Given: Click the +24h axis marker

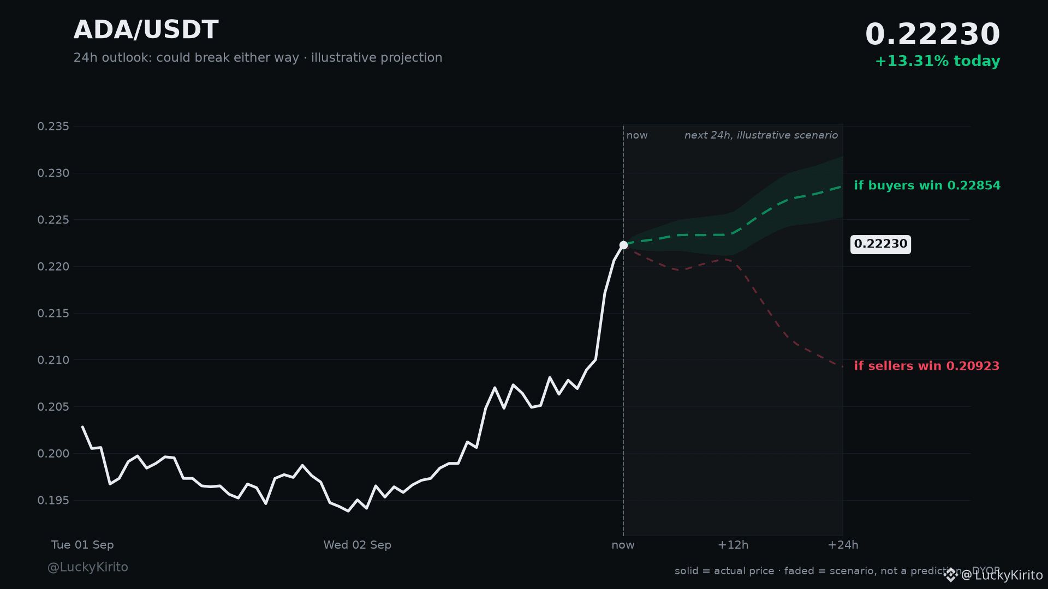Looking at the screenshot, I should pyautogui.click(x=843, y=545).
